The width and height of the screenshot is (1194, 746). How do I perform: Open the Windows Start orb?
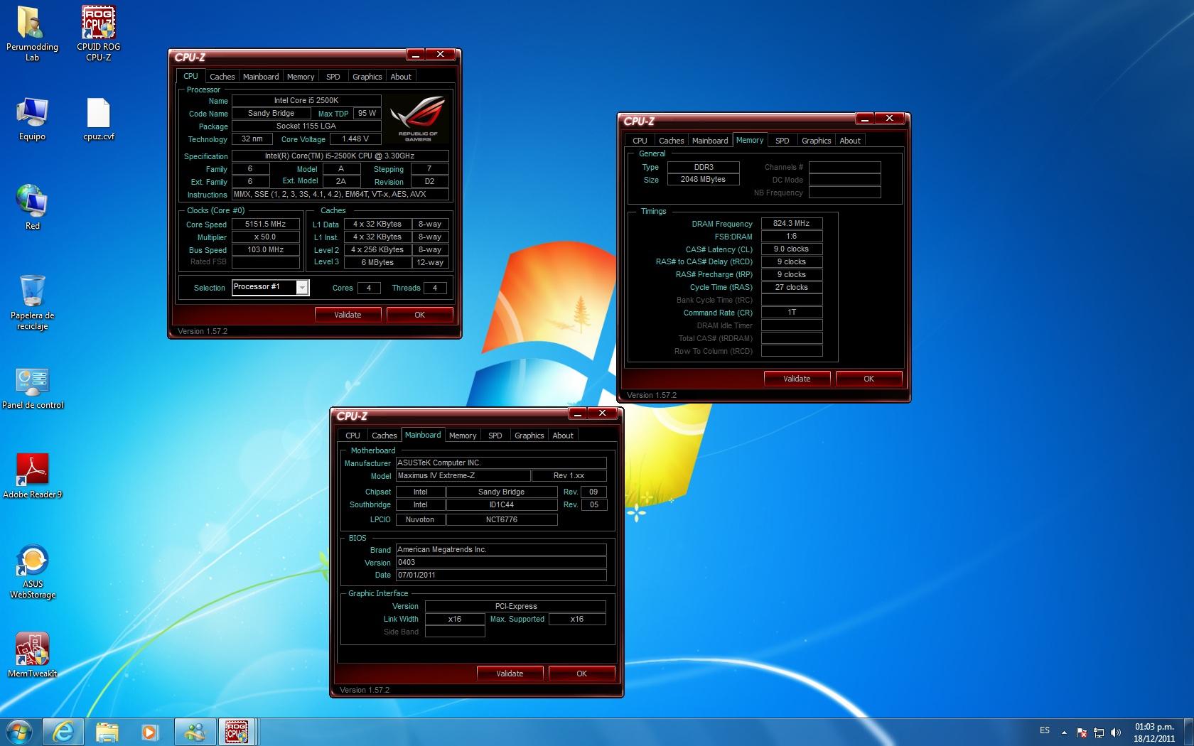pos(18,732)
